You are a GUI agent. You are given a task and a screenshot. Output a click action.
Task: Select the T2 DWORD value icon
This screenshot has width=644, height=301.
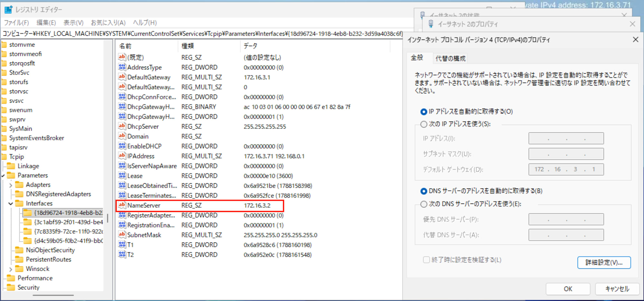click(122, 254)
